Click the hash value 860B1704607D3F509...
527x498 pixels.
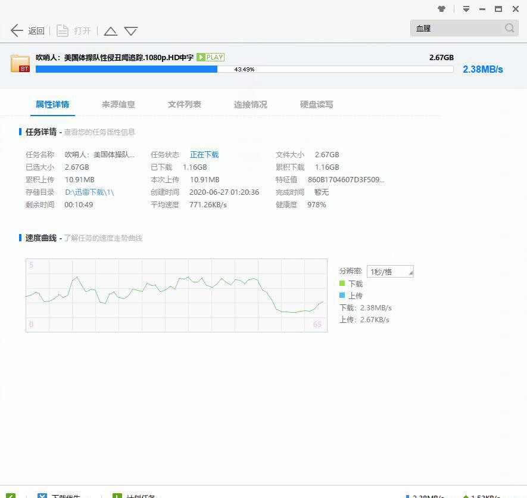[x=346, y=180]
